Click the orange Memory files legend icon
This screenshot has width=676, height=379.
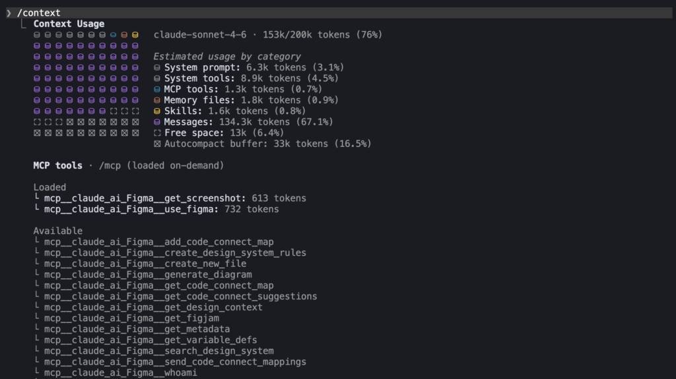(157, 100)
